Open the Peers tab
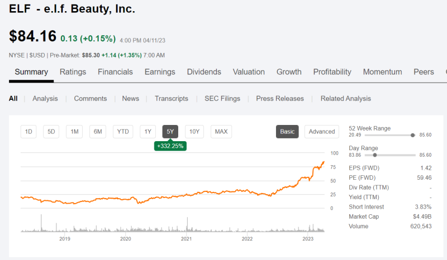 [x=424, y=72]
